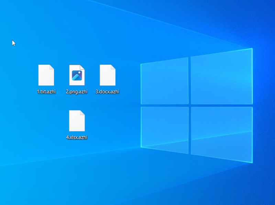Click the "3.docx.azhi" file name label
The image size is (275, 205).
[108, 92]
